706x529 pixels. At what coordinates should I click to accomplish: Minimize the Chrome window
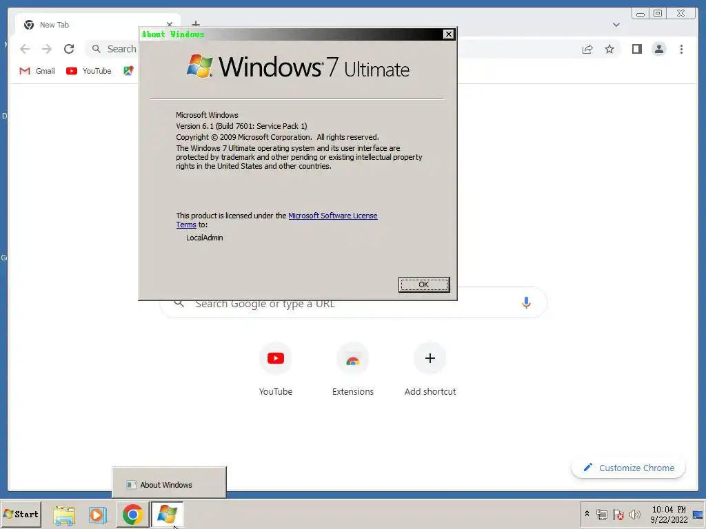click(641, 14)
